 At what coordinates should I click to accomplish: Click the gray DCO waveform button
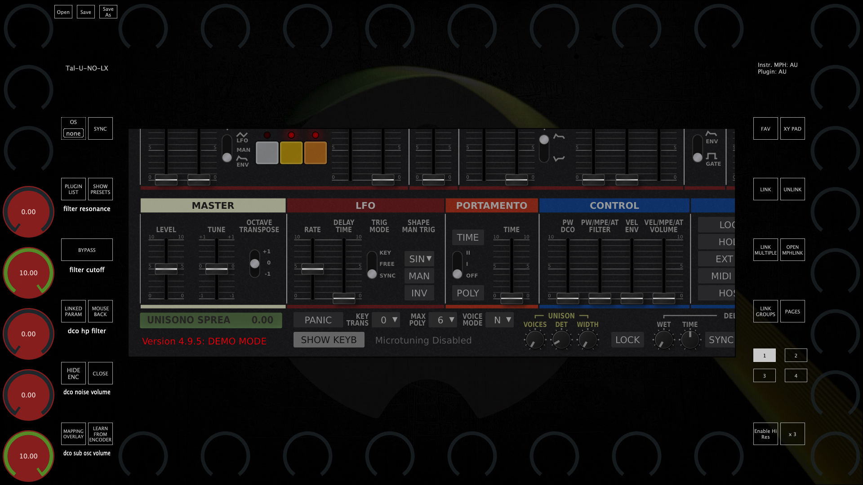[x=267, y=153]
